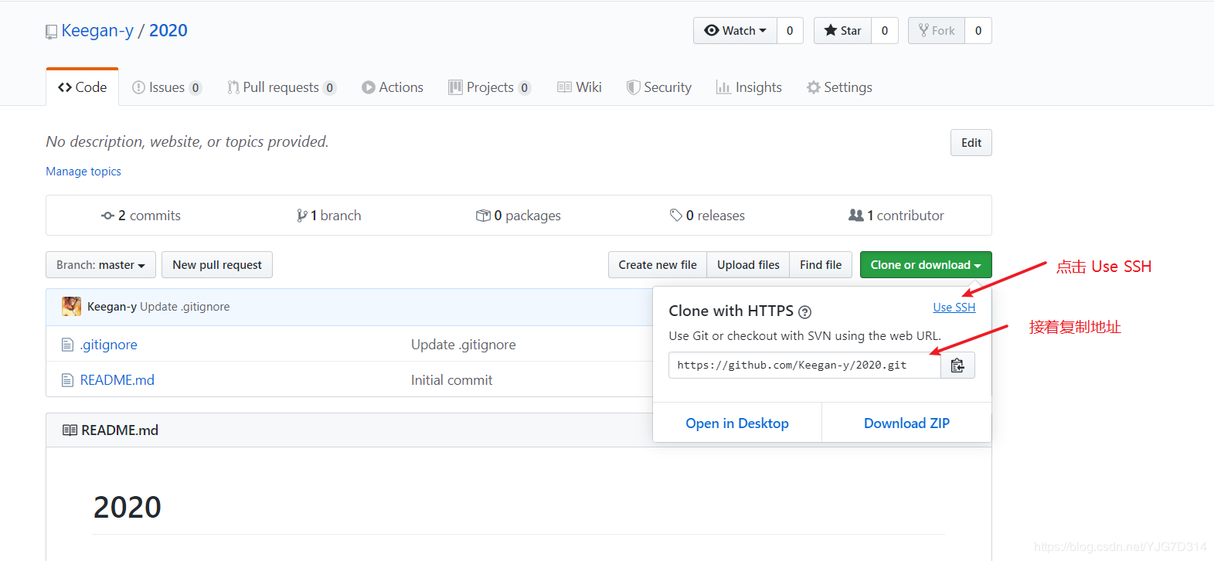Click the contributor people icon

tap(855, 216)
